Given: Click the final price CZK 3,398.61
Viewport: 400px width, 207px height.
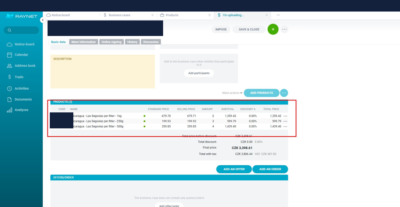Looking at the screenshot, I should click(242, 148).
